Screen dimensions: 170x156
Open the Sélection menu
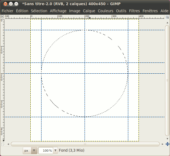point(39,11)
